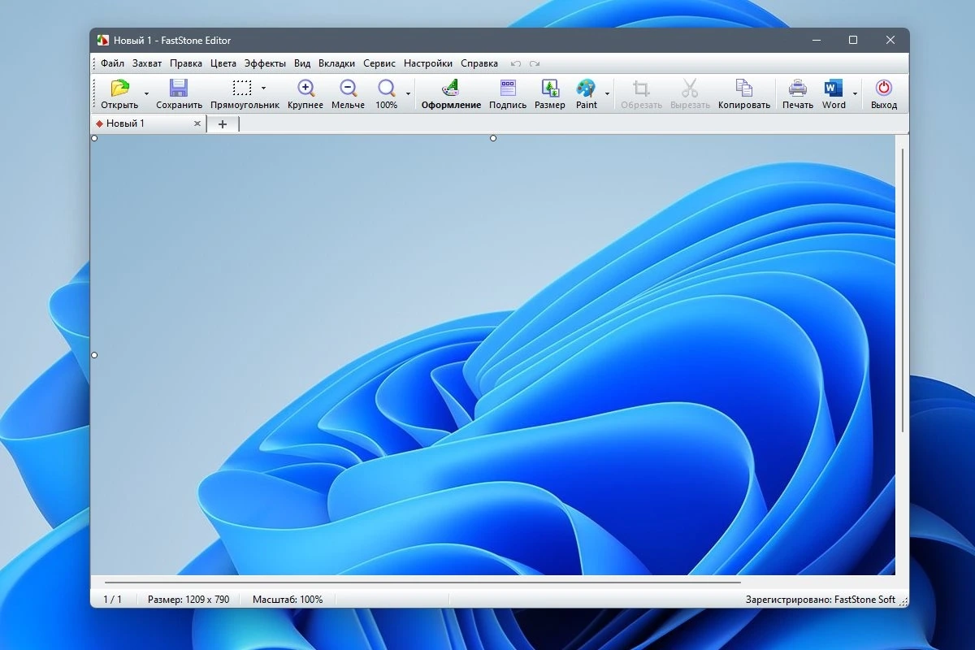Click the horizontal scrollbar below the image

click(422, 582)
